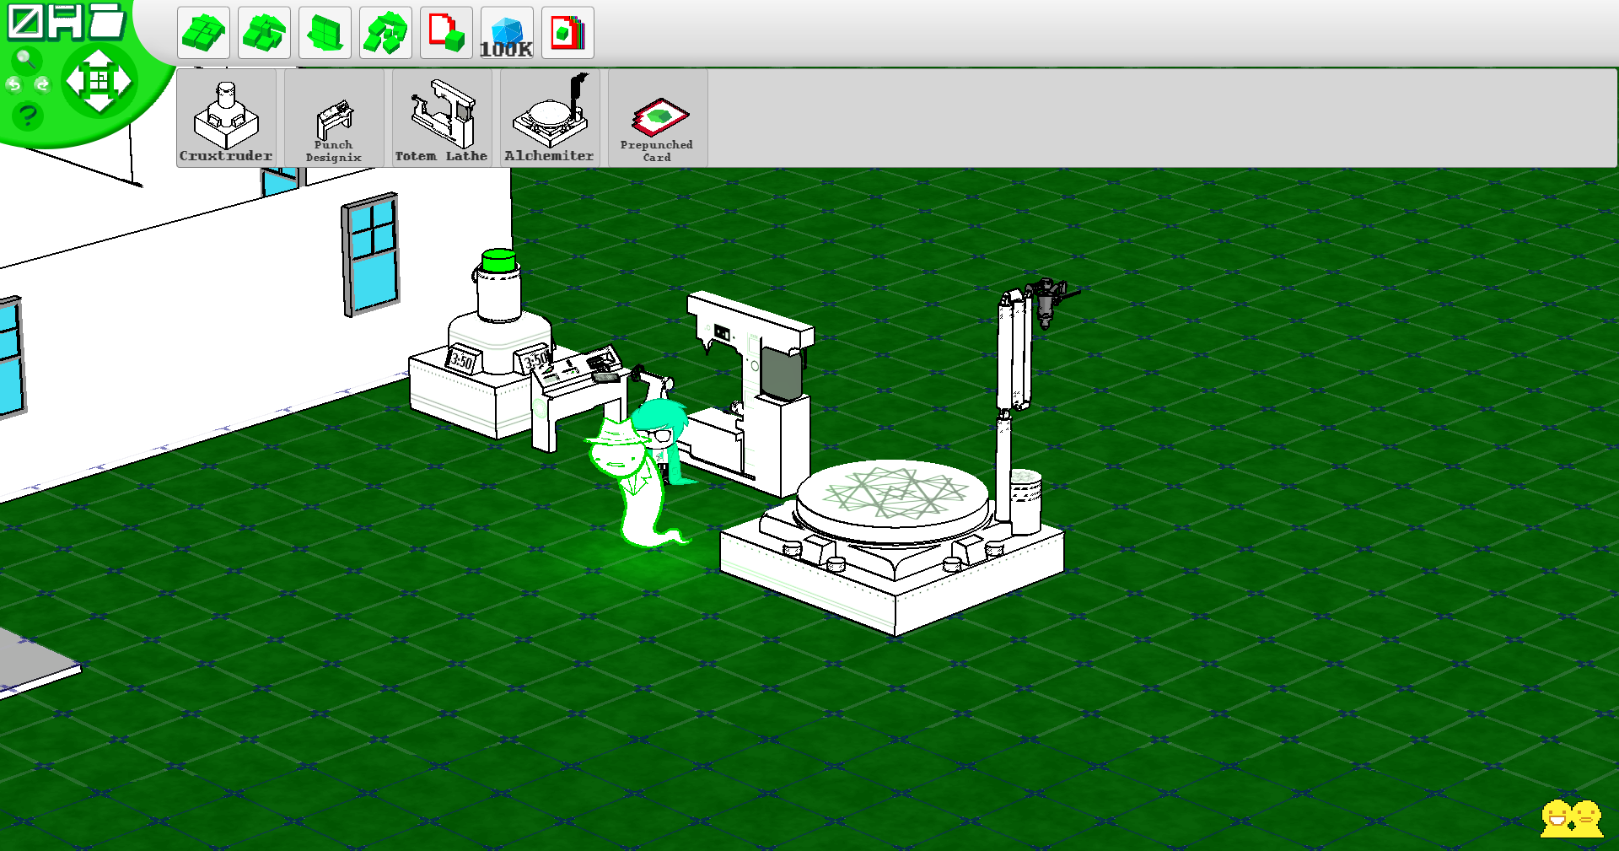The width and height of the screenshot is (1619, 851).
Task: Open a file with the folder icon
Action: [107, 20]
